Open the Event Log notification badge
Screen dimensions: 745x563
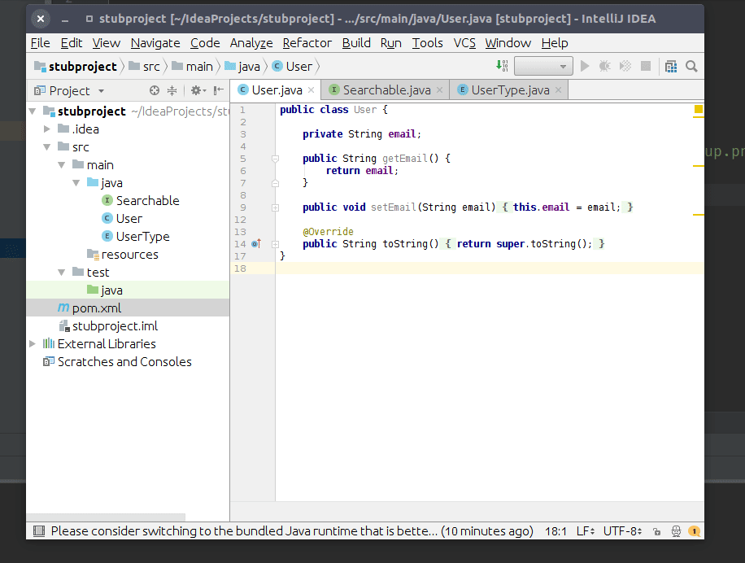click(693, 530)
